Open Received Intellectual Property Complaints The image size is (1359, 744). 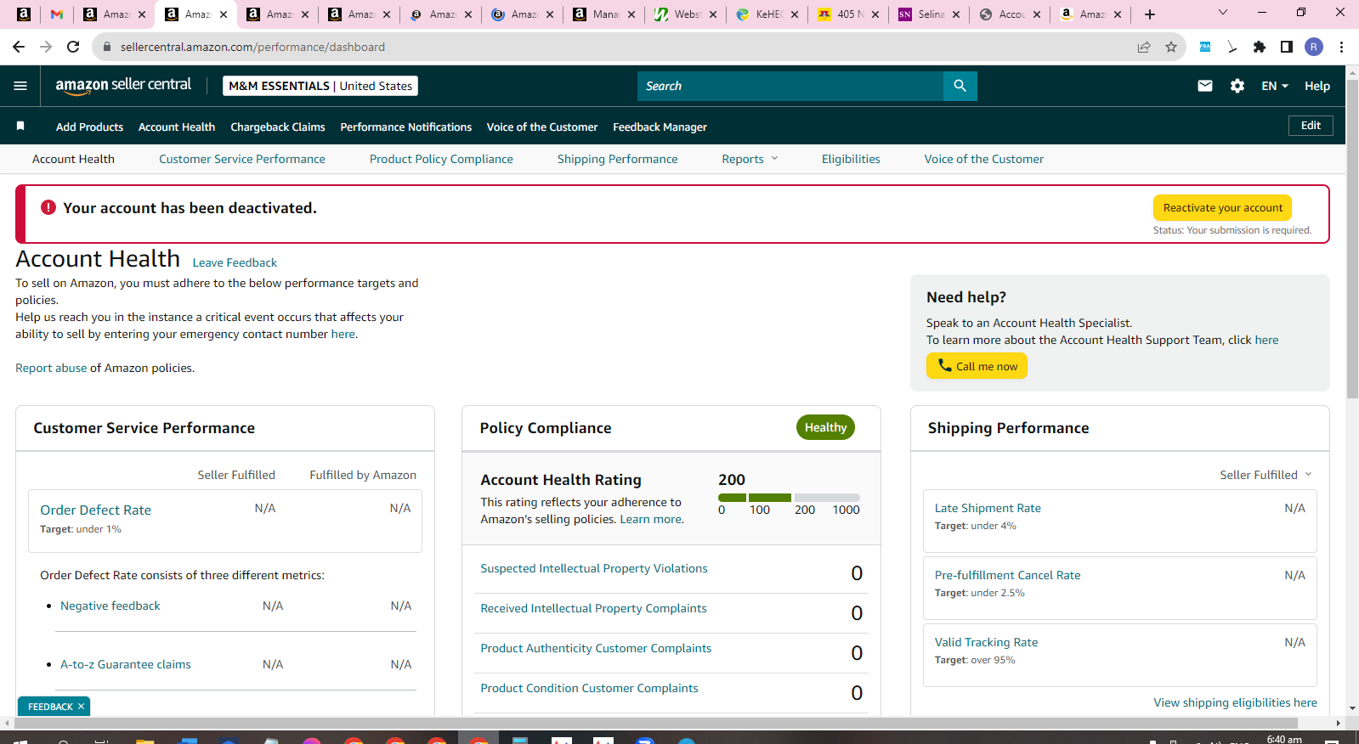click(593, 608)
